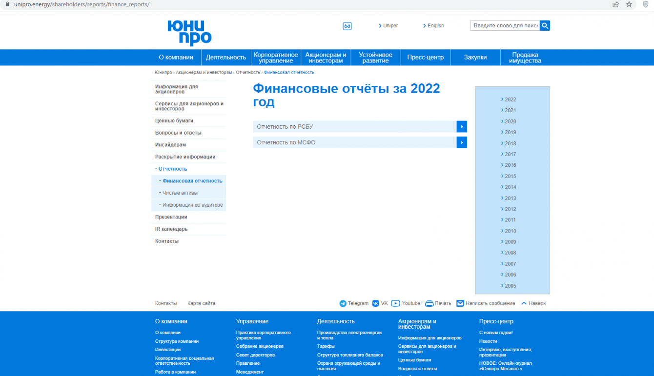Image resolution: width=654 pixels, height=376 pixels.
Task: Open the Закупки main menu
Action: (475, 58)
